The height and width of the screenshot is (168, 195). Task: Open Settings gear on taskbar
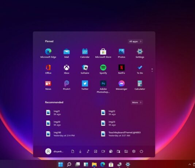point(128,164)
